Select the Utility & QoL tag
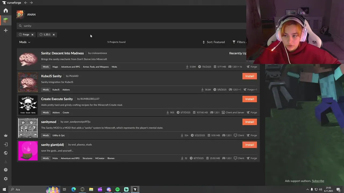This screenshot has width=344, height=193. click(59, 135)
